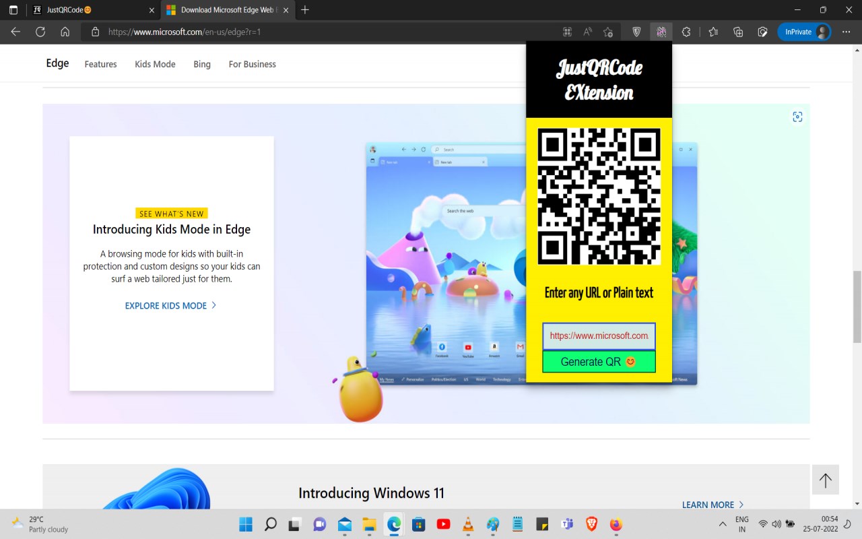Click the 'Introducing Windows 11' heading
The width and height of the screenshot is (862, 539).
pyautogui.click(x=371, y=493)
